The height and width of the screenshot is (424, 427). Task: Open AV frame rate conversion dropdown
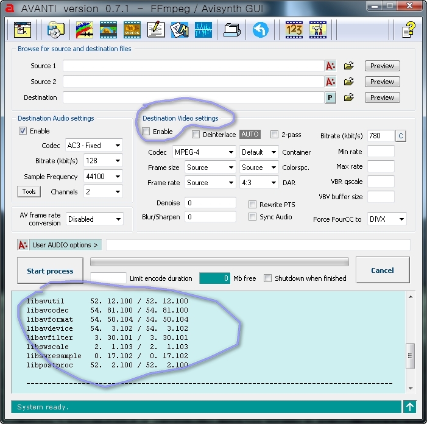click(x=94, y=219)
